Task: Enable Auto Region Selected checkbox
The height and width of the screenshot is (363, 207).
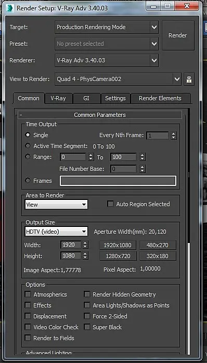Action: point(110,204)
